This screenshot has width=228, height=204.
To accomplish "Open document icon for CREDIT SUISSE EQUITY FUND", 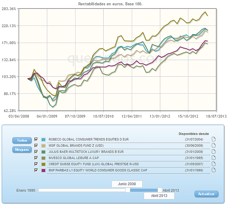I will click(x=213, y=164).
